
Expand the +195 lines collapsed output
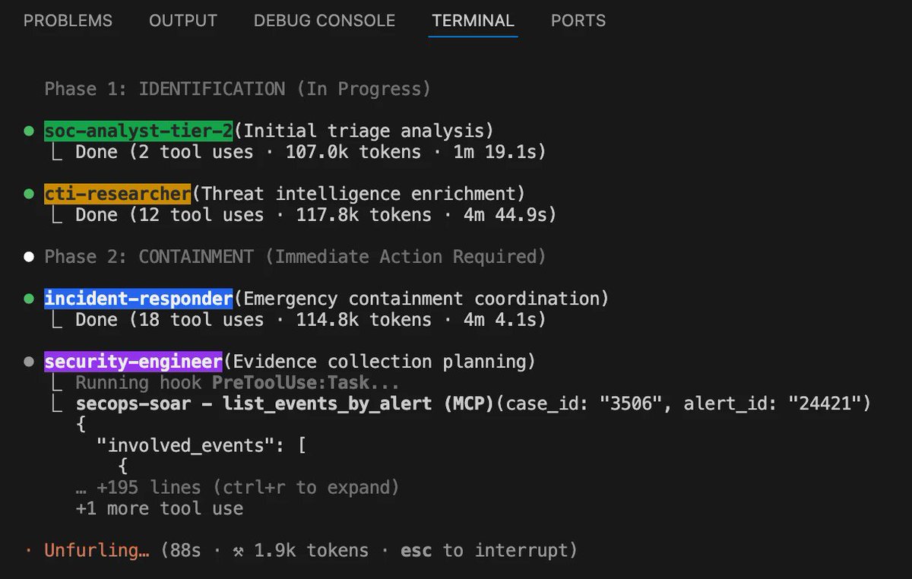pos(237,487)
